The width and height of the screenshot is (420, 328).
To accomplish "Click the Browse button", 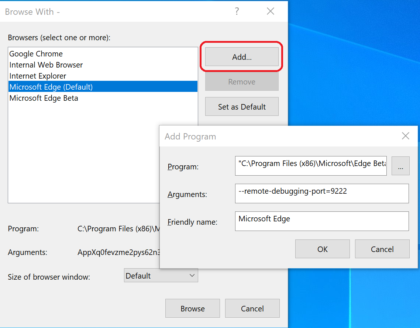I will tap(192, 308).
